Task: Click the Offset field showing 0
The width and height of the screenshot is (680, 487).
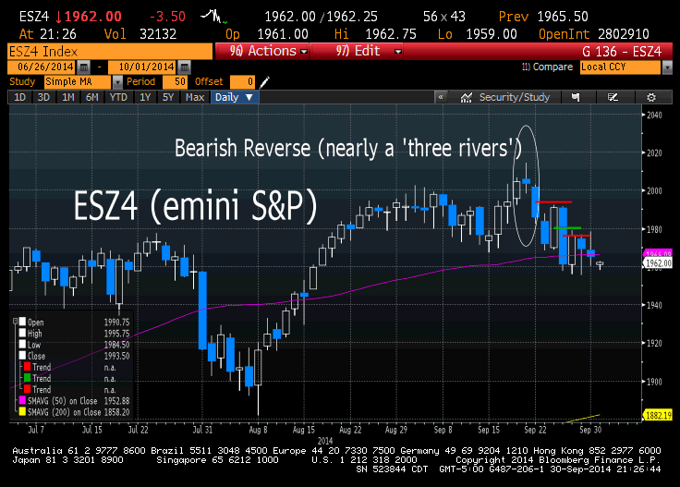Action: [242, 81]
